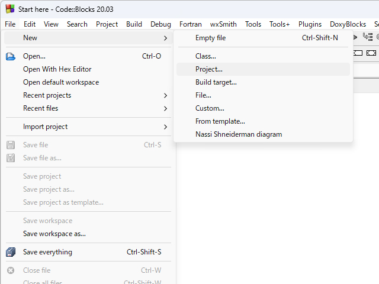This screenshot has height=284, width=379.
Task: Expand the Recent projects submenu
Action: click(x=165, y=96)
